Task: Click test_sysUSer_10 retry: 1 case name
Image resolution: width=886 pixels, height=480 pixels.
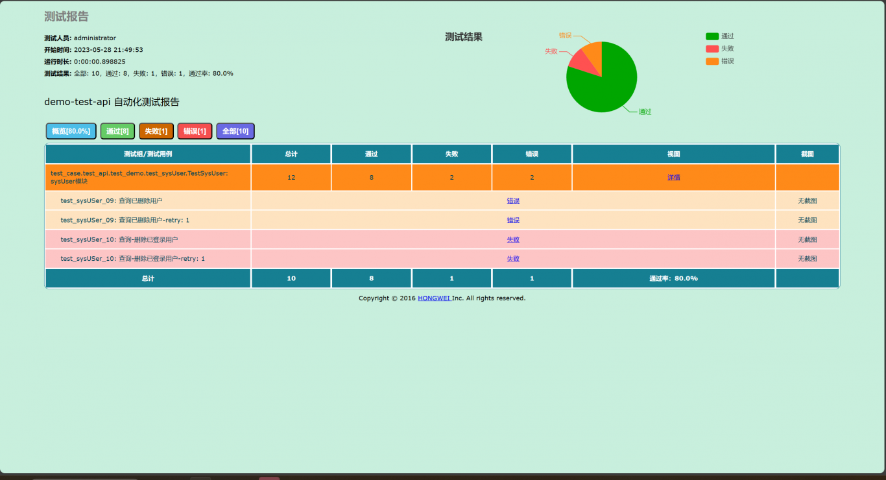Action: coord(133,258)
